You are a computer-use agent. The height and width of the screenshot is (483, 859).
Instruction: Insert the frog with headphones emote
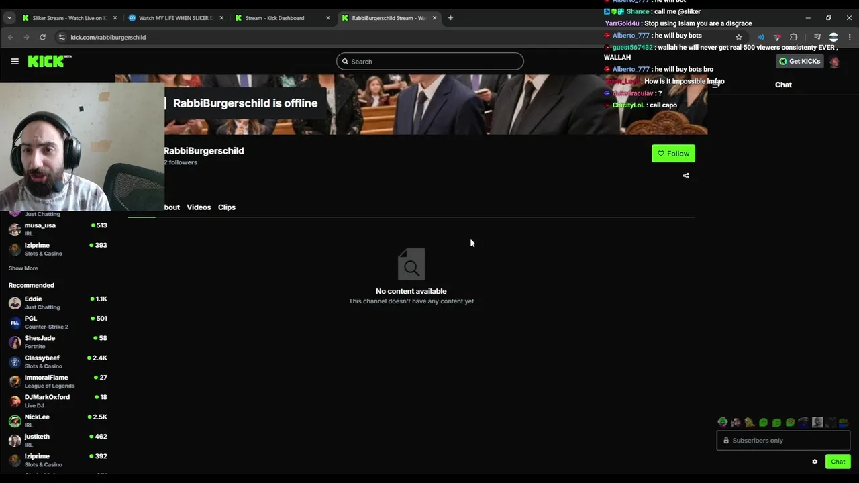pos(723,422)
